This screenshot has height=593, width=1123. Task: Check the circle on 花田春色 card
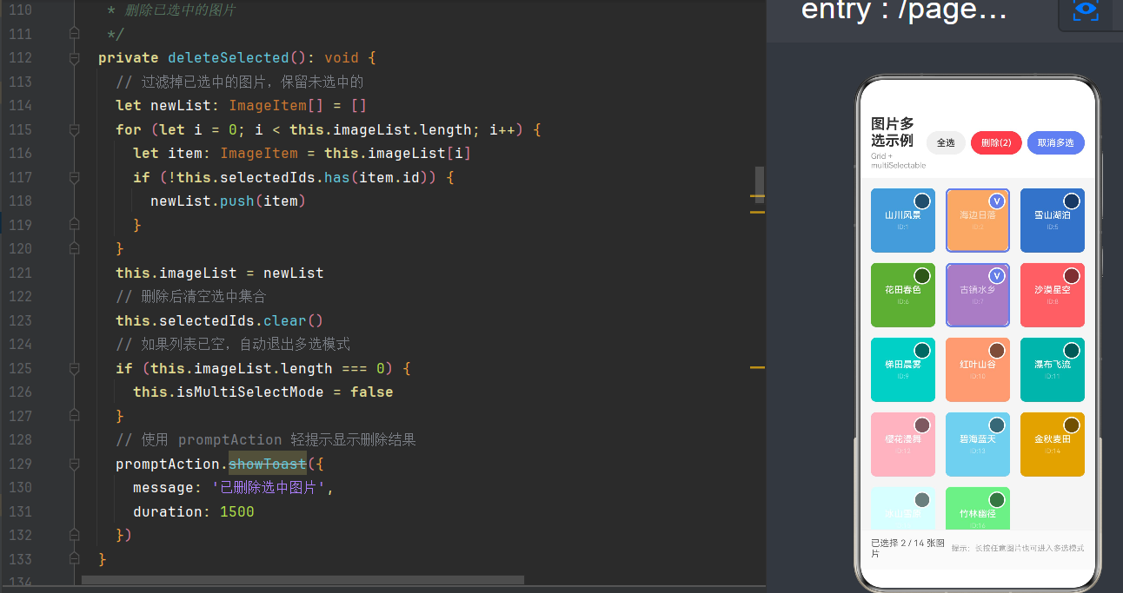coord(922,276)
